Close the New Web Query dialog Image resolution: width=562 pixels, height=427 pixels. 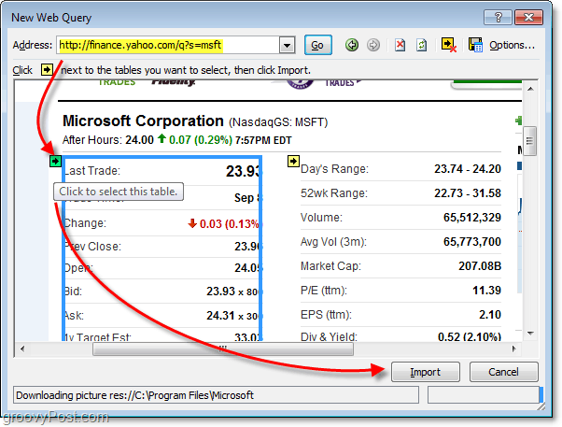[x=528, y=17]
